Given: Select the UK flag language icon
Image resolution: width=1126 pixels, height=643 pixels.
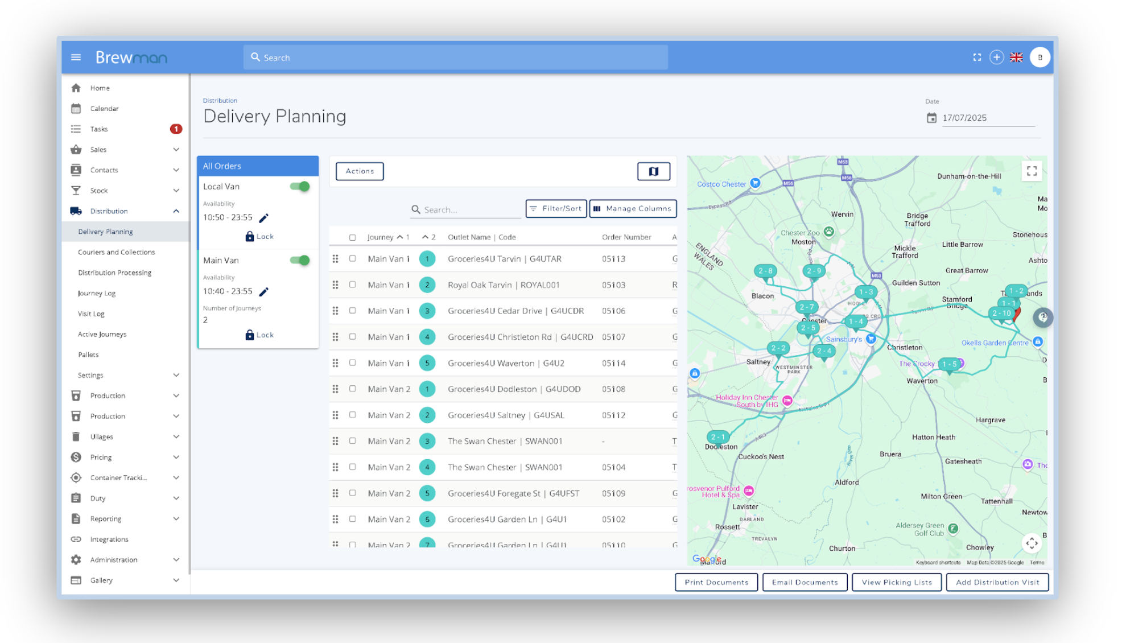Looking at the screenshot, I should click(1016, 57).
